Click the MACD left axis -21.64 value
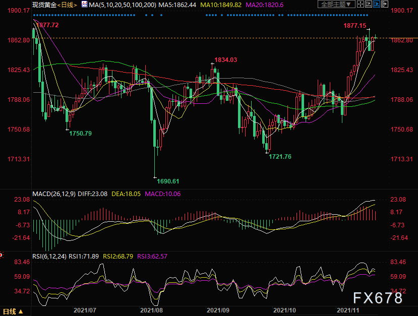 tap(21, 237)
